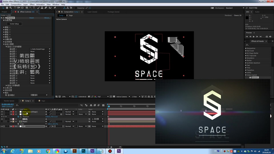
Task: Select the Zoom tool in toolbar
Action: 11,8
